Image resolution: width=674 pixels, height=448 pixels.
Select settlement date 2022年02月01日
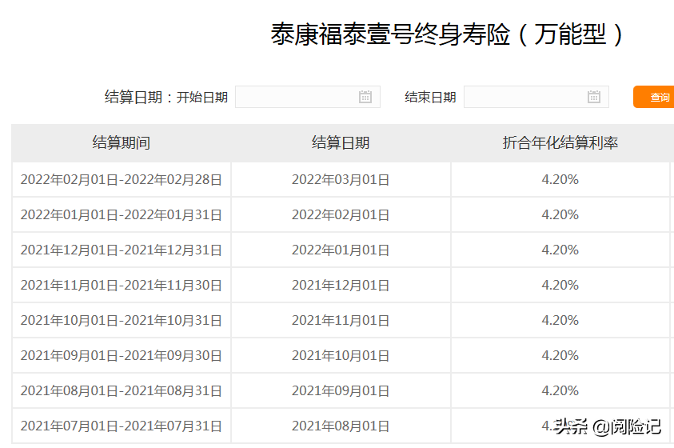point(341,215)
